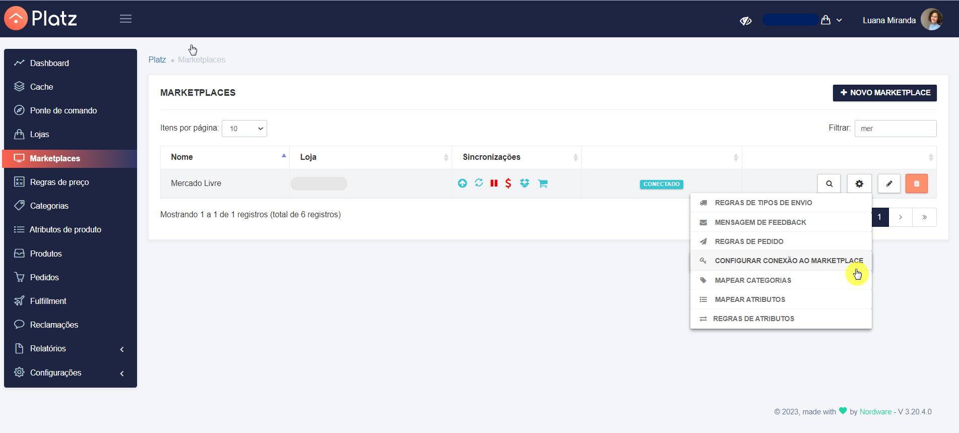Click the red pause sync icon
The image size is (959, 433).
(x=494, y=183)
